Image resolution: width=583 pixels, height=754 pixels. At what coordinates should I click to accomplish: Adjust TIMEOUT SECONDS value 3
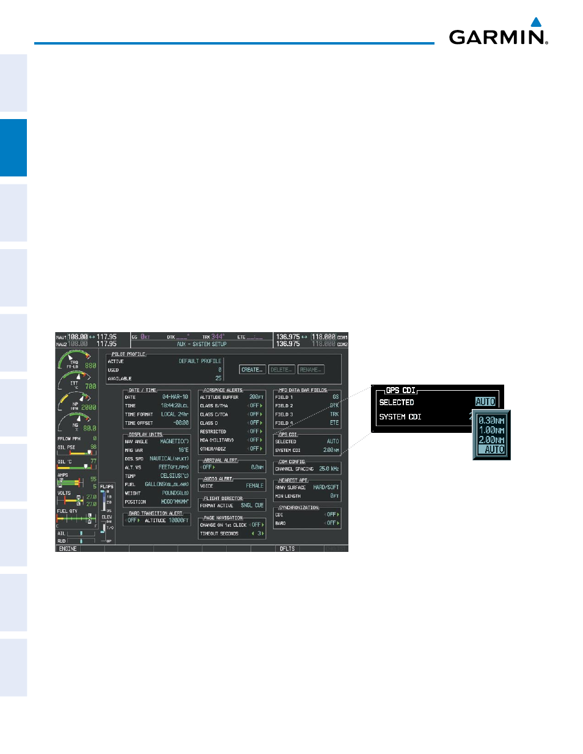pyautogui.click(x=258, y=533)
